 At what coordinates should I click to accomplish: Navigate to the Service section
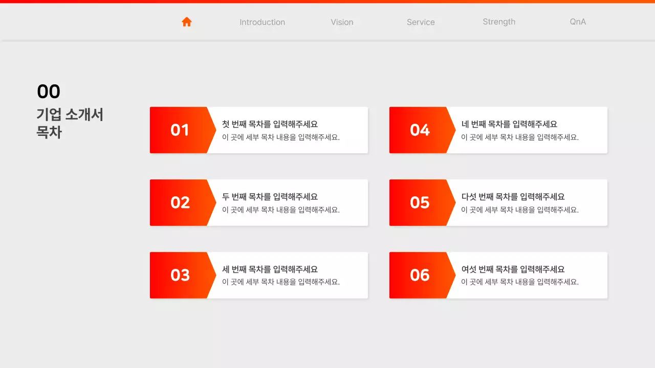421,21
